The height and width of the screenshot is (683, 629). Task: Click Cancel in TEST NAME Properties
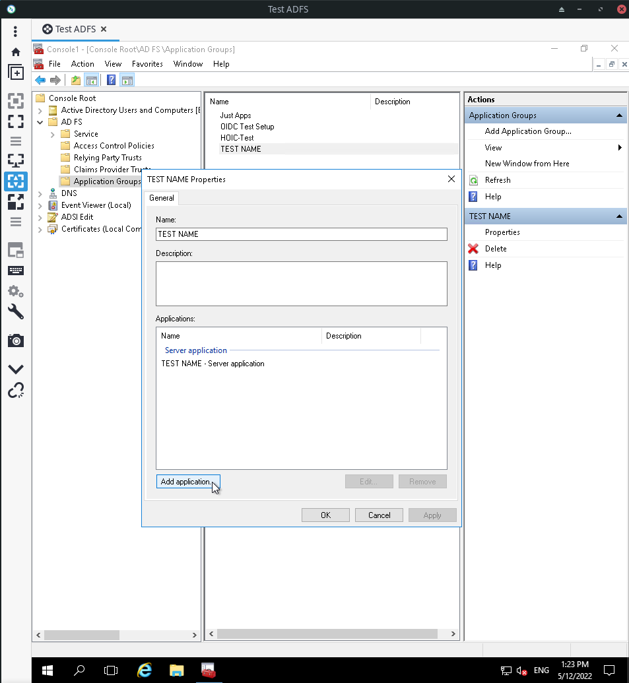click(x=379, y=515)
